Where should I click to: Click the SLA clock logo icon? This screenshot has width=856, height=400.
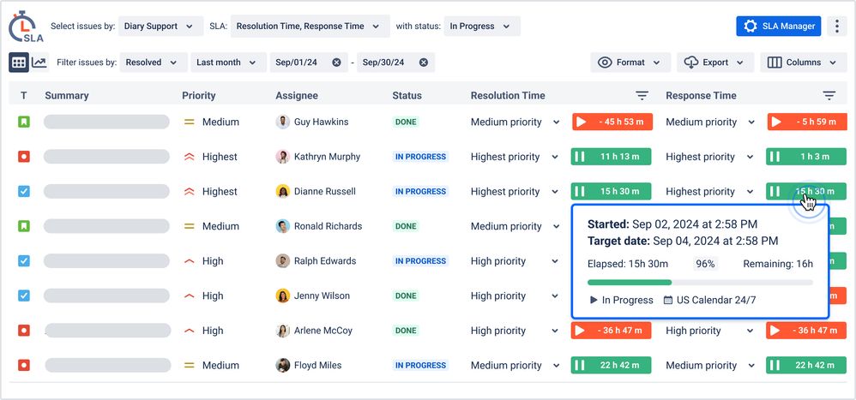[25, 27]
